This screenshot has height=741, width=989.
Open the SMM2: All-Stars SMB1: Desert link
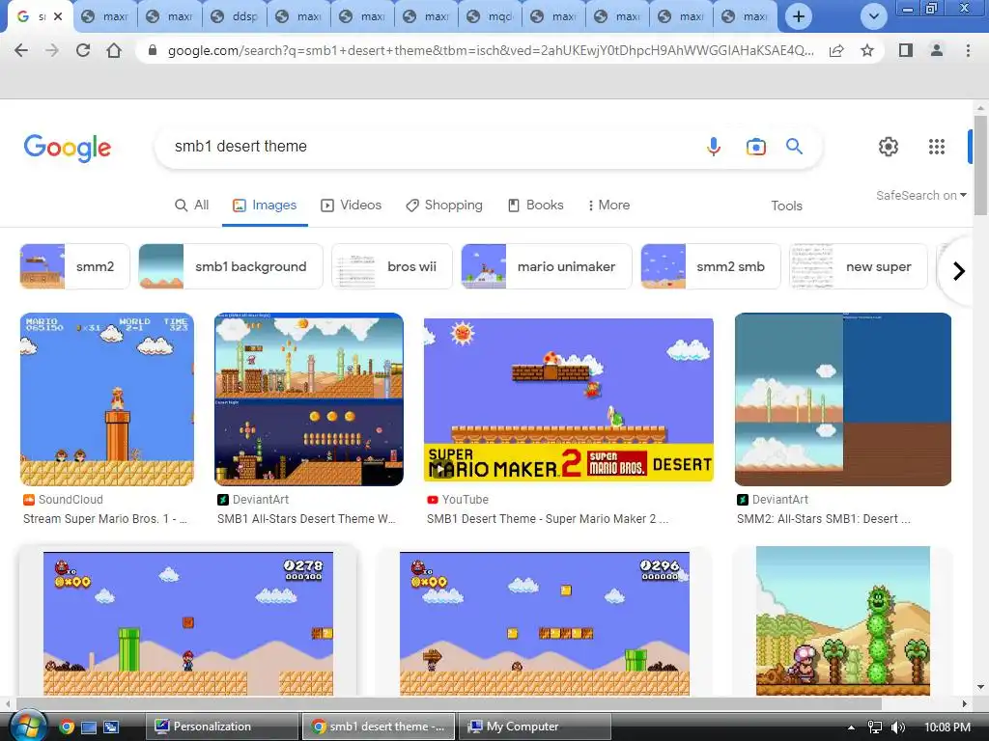pyautogui.click(x=824, y=518)
